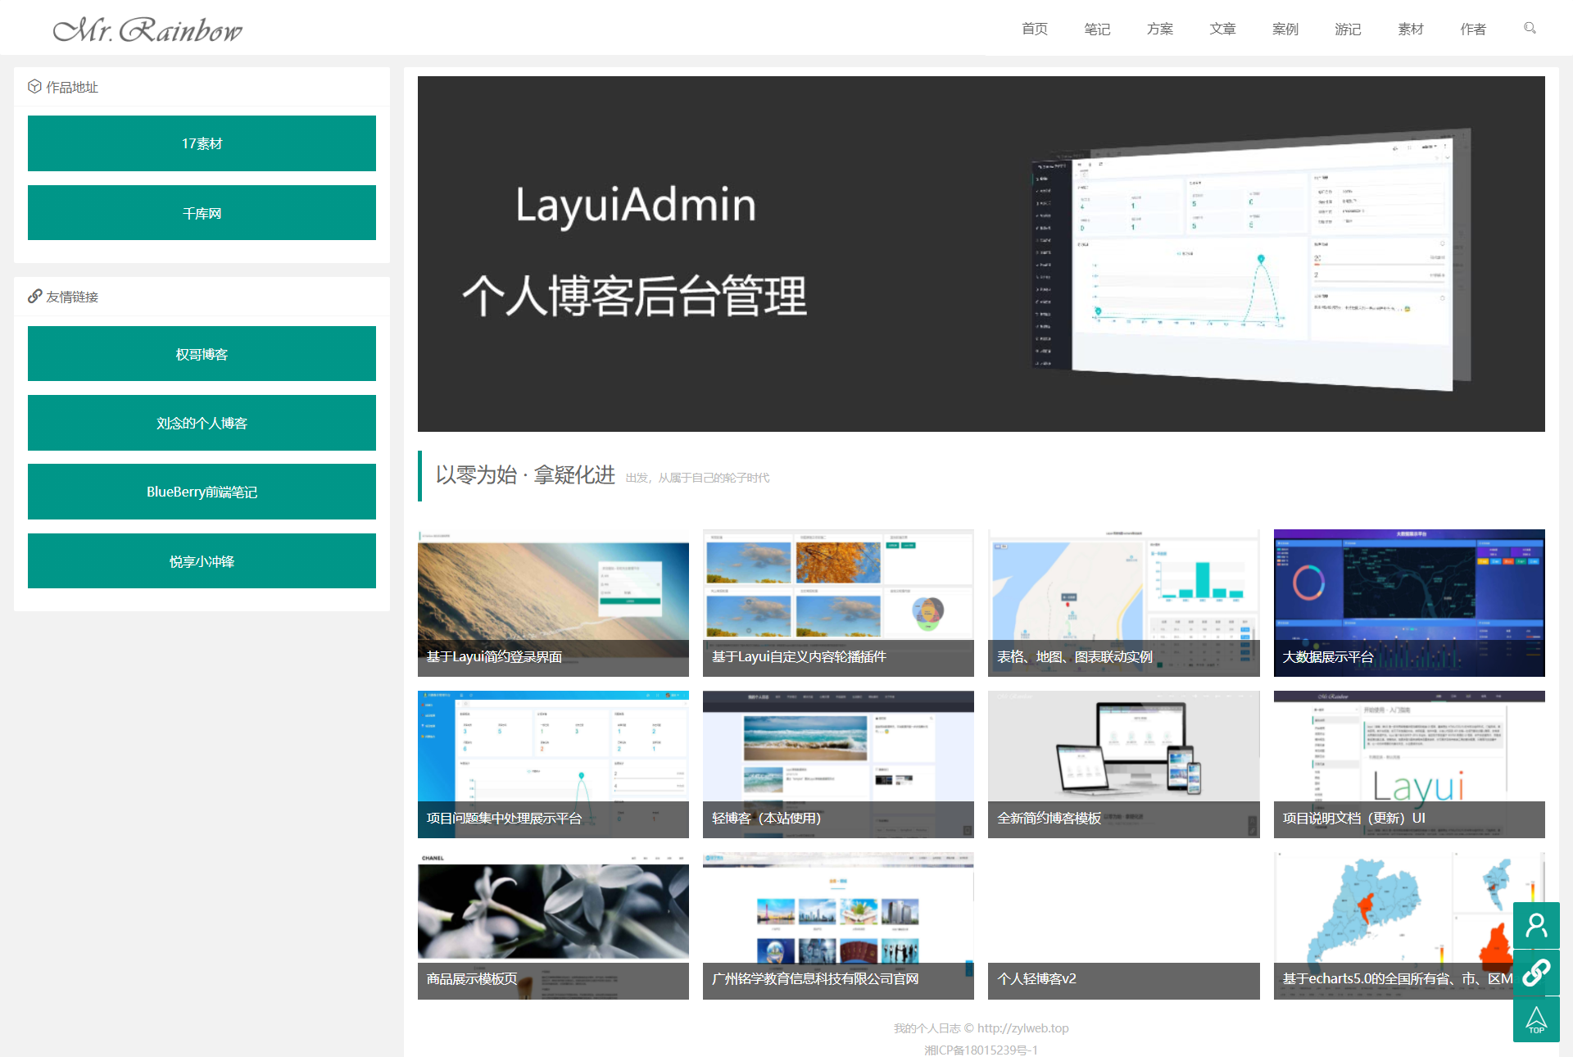Open the search magnifier icon
This screenshot has width=1573, height=1057.
1529,28
